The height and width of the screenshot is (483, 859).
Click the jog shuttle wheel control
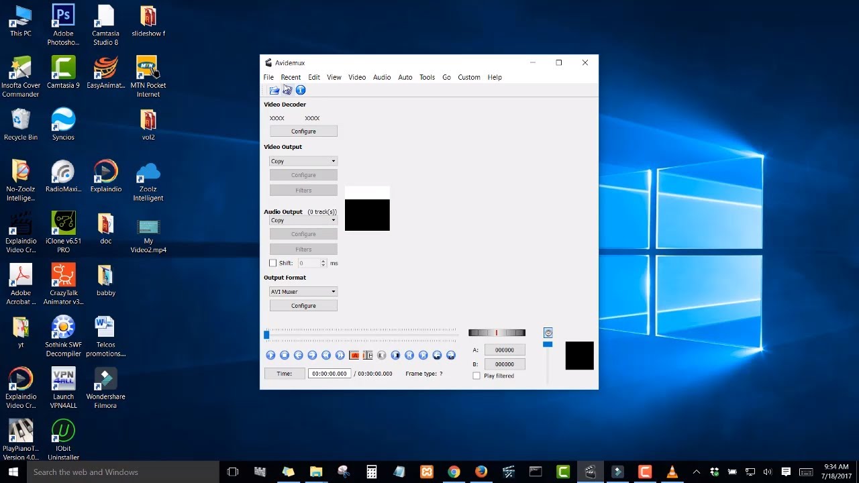(497, 333)
